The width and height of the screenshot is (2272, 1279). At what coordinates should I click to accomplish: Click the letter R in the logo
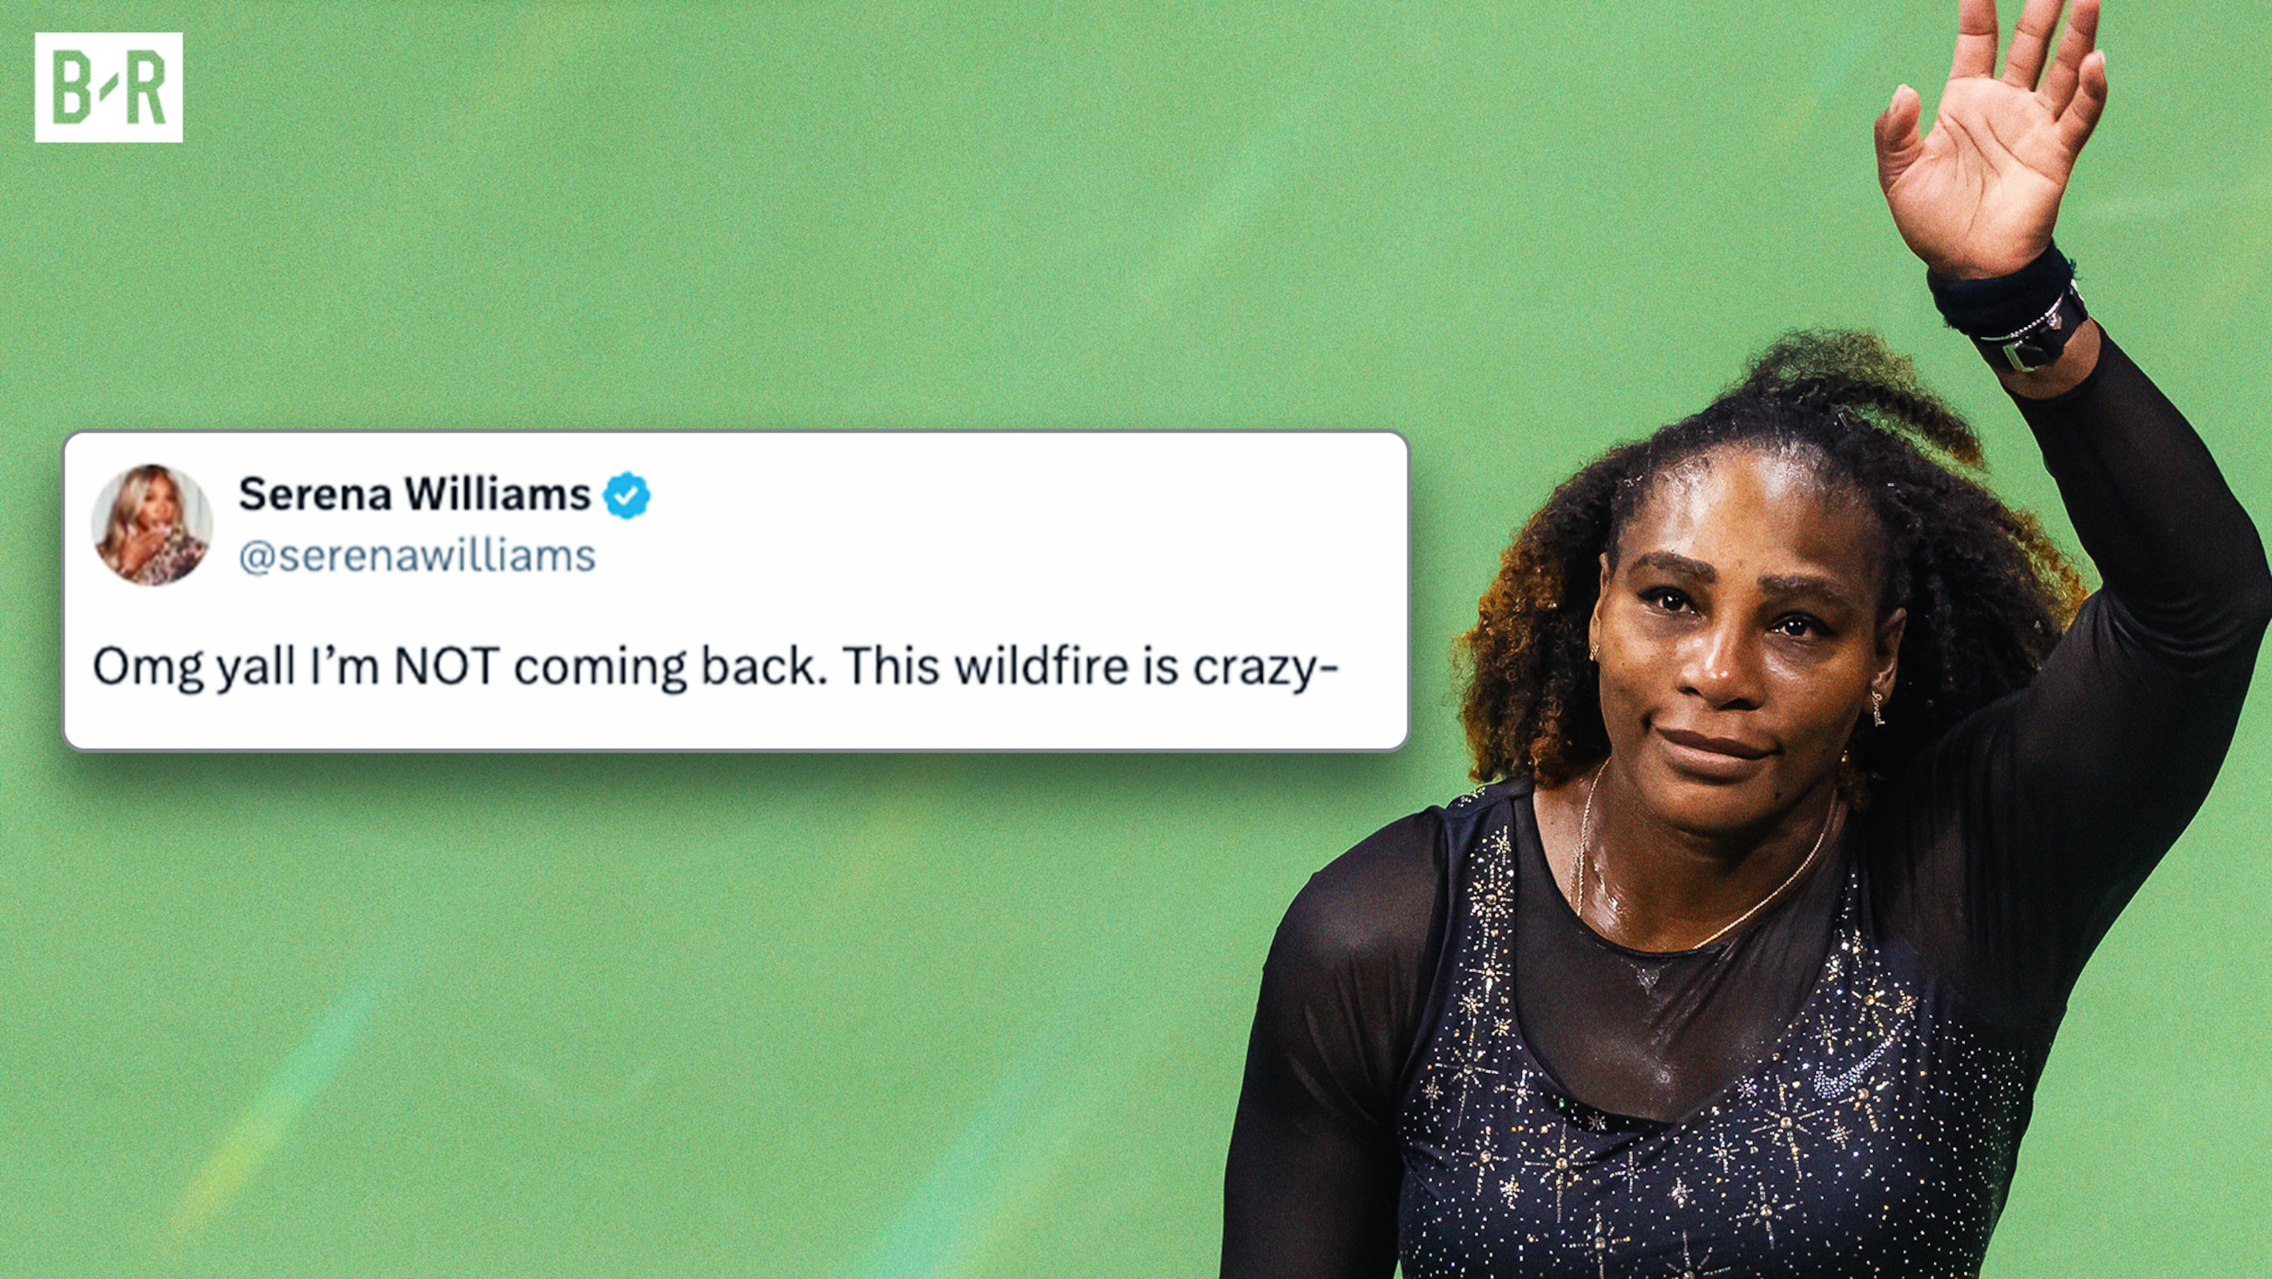click(146, 88)
